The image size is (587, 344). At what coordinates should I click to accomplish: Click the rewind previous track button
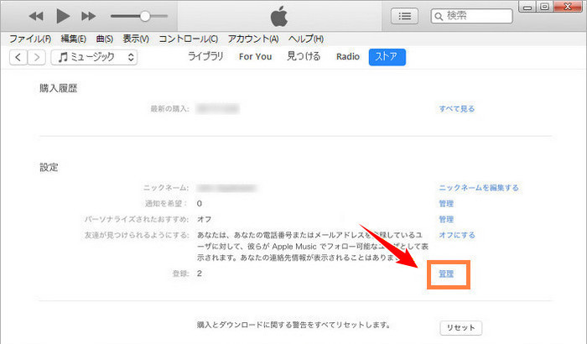36,16
